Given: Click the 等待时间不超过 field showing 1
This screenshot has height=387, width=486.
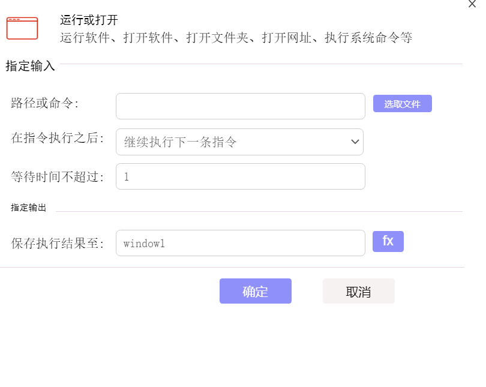Looking at the screenshot, I should (241, 176).
